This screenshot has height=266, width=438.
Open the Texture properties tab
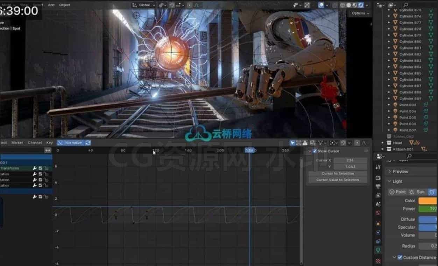click(x=378, y=261)
